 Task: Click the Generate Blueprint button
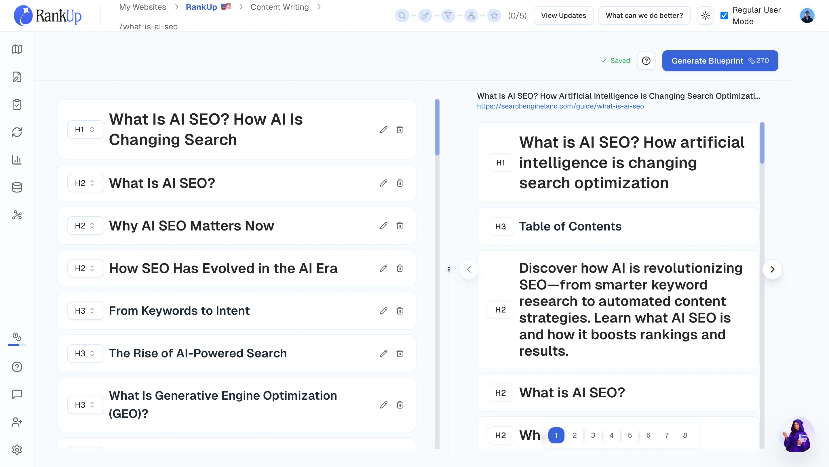tap(720, 61)
